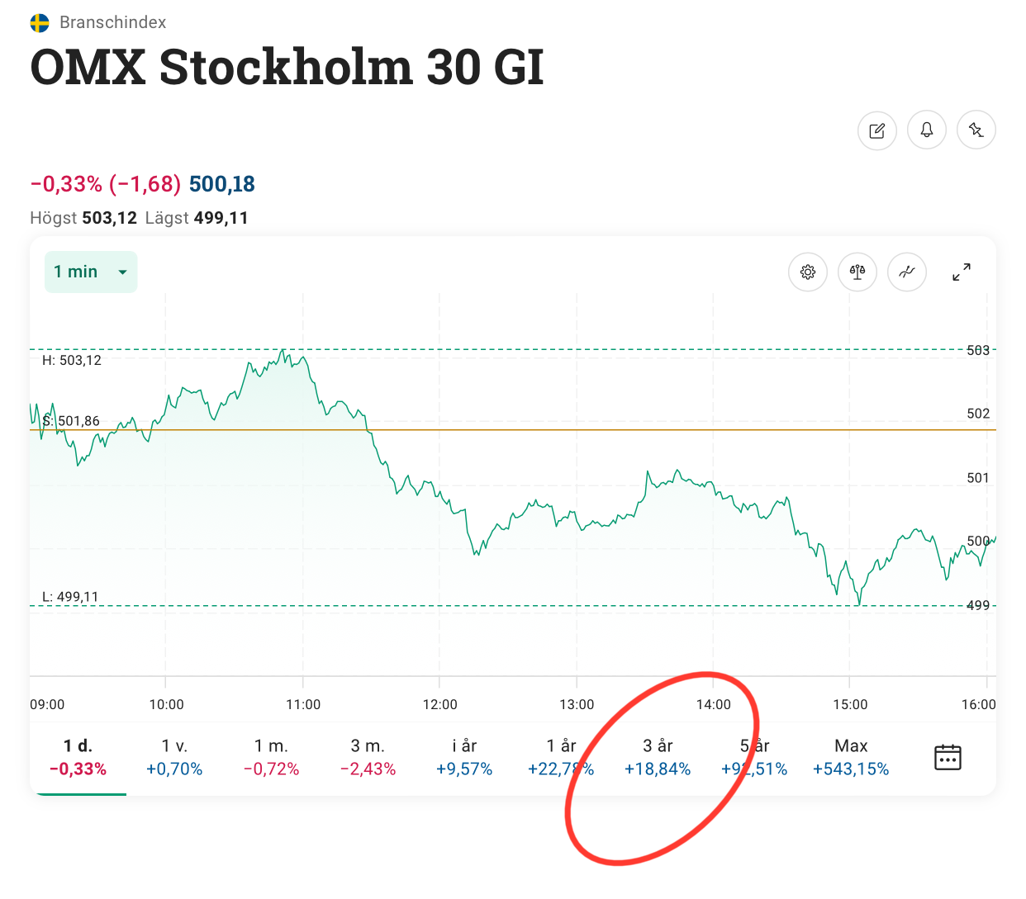1026x899 pixels.
Task: Open chart settings gear icon
Action: click(807, 272)
